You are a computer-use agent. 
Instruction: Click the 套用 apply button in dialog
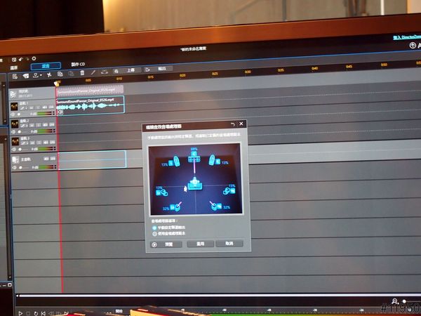[x=200, y=244]
